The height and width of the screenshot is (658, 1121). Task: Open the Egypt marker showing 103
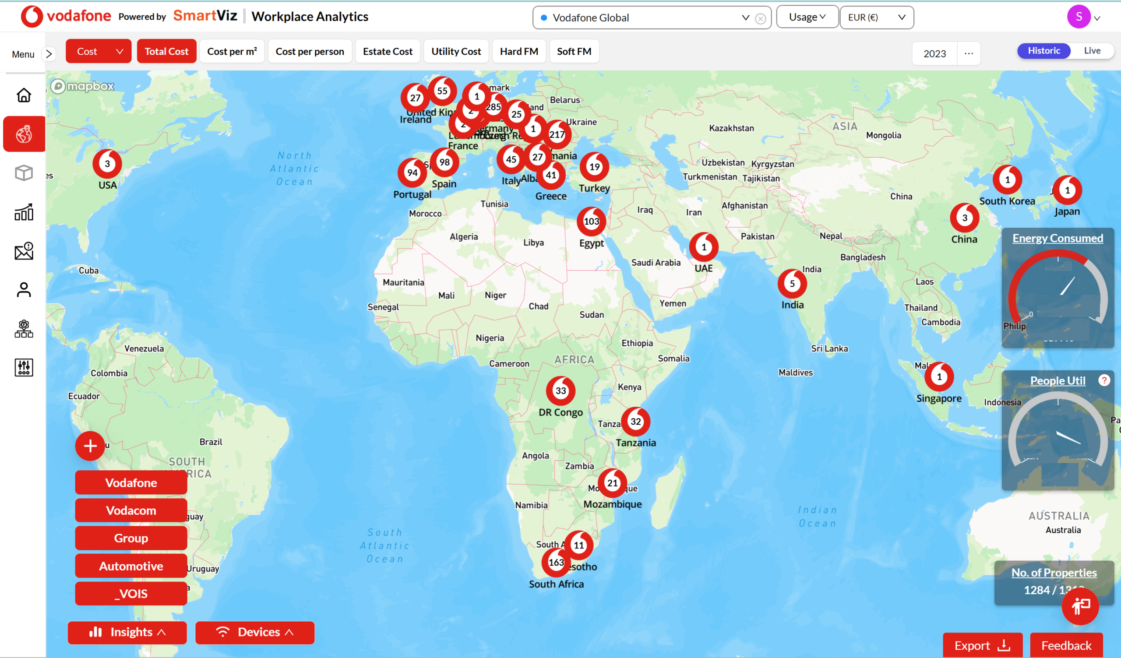(591, 221)
